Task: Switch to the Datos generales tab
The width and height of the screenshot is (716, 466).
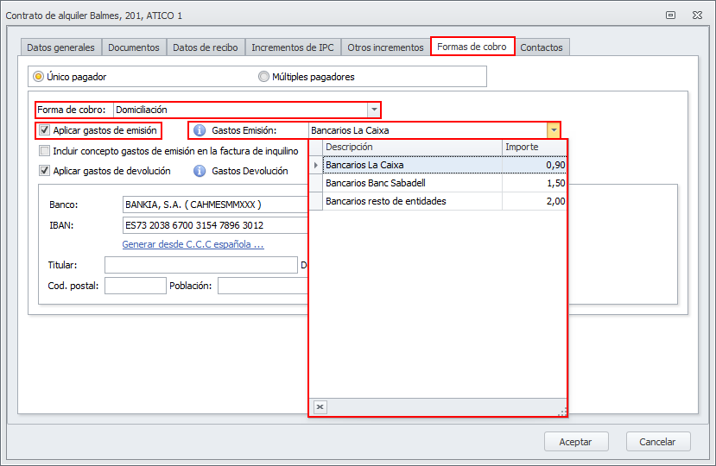Action: [x=60, y=47]
